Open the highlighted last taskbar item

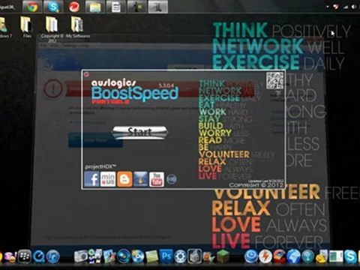click(x=158, y=7)
